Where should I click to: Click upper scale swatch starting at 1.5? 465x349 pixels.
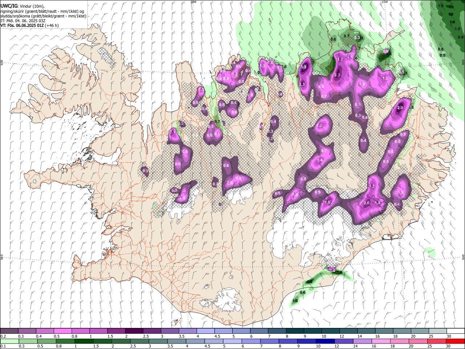[116, 331]
